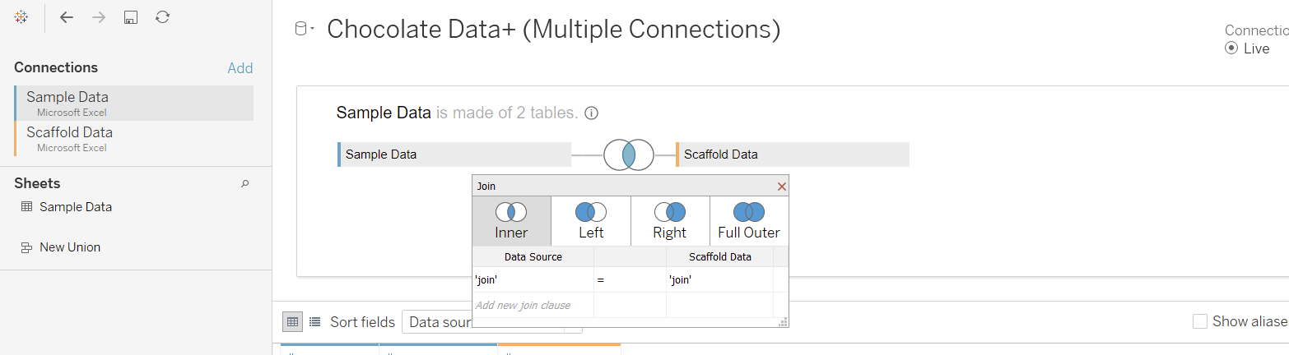Switch to list view of fields
Viewport: 1289px width, 355px height.
pyautogui.click(x=314, y=322)
